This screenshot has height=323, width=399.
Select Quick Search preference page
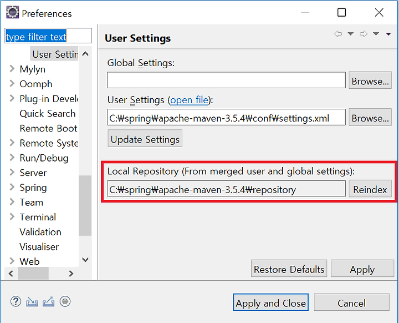point(48,113)
